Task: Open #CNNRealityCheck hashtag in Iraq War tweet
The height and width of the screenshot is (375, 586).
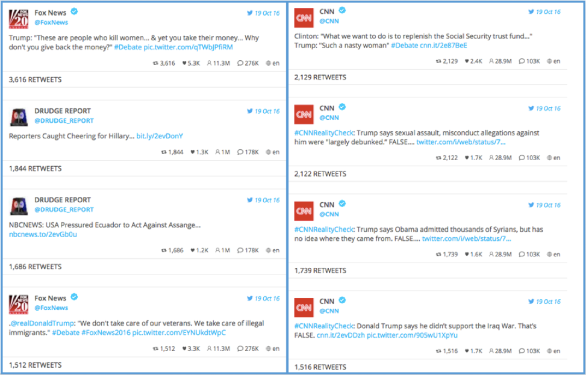Action: (323, 326)
